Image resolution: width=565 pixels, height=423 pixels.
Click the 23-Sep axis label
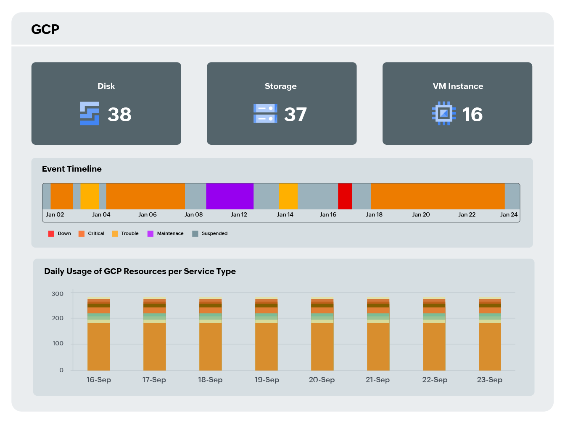point(490,380)
